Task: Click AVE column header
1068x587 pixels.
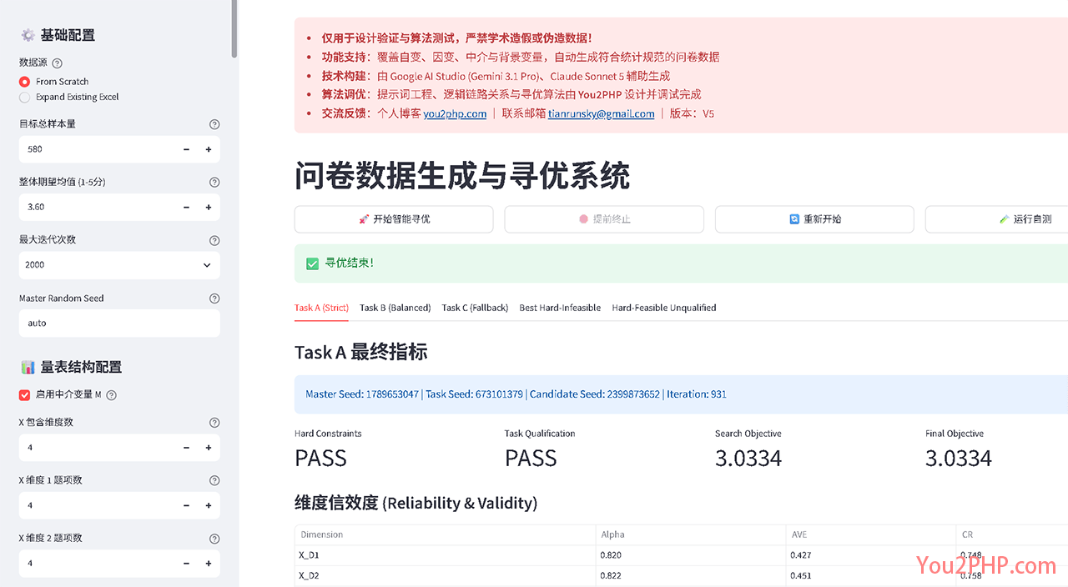Action: 871,534
